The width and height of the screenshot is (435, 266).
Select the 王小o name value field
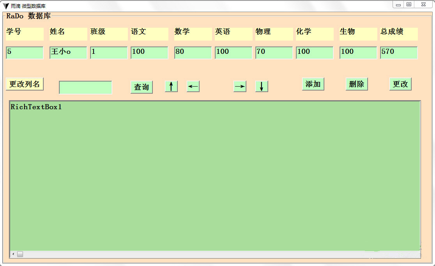tap(68, 52)
